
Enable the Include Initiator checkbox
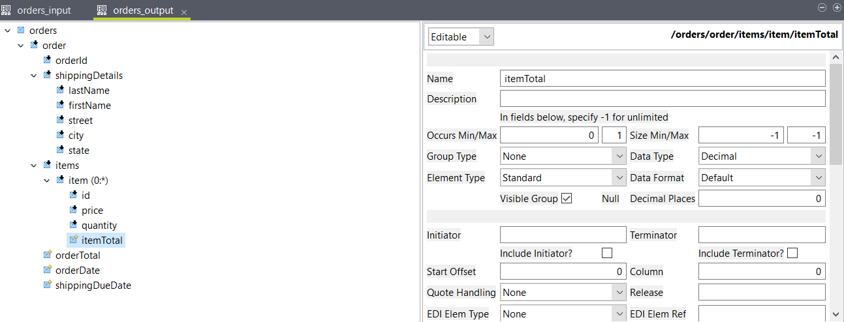coord(607,253)
